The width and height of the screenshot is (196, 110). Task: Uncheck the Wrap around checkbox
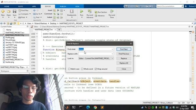[x=96, y=69]
